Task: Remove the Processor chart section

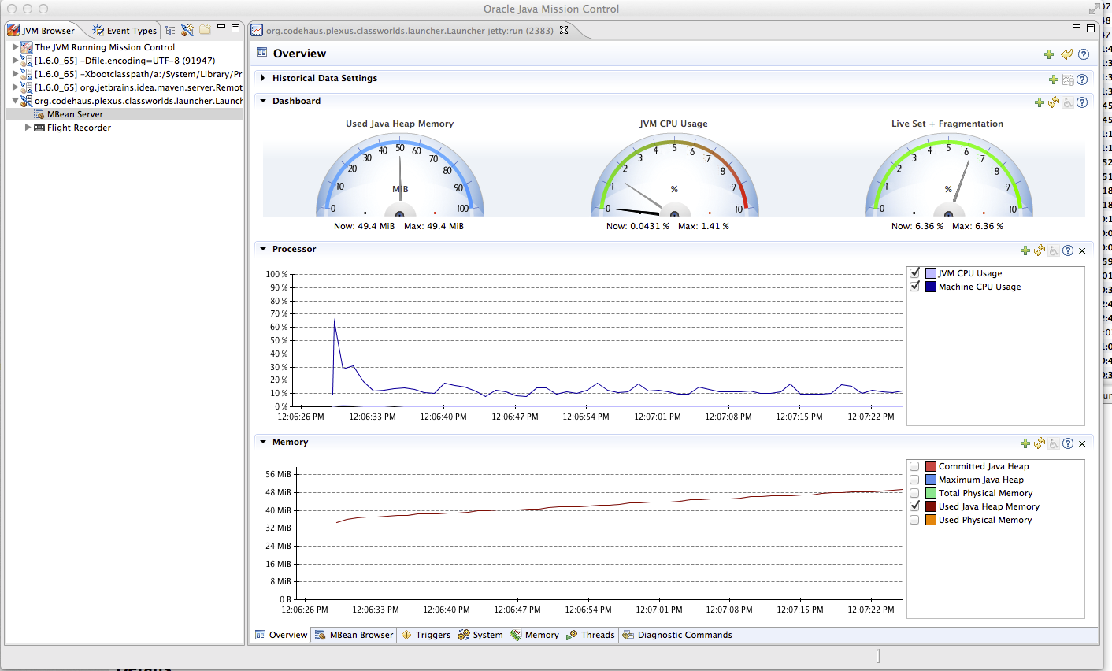Action: pos(1082,250)
